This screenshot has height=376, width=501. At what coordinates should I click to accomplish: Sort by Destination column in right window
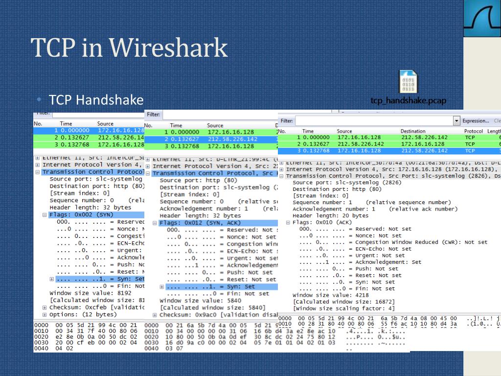413,131
